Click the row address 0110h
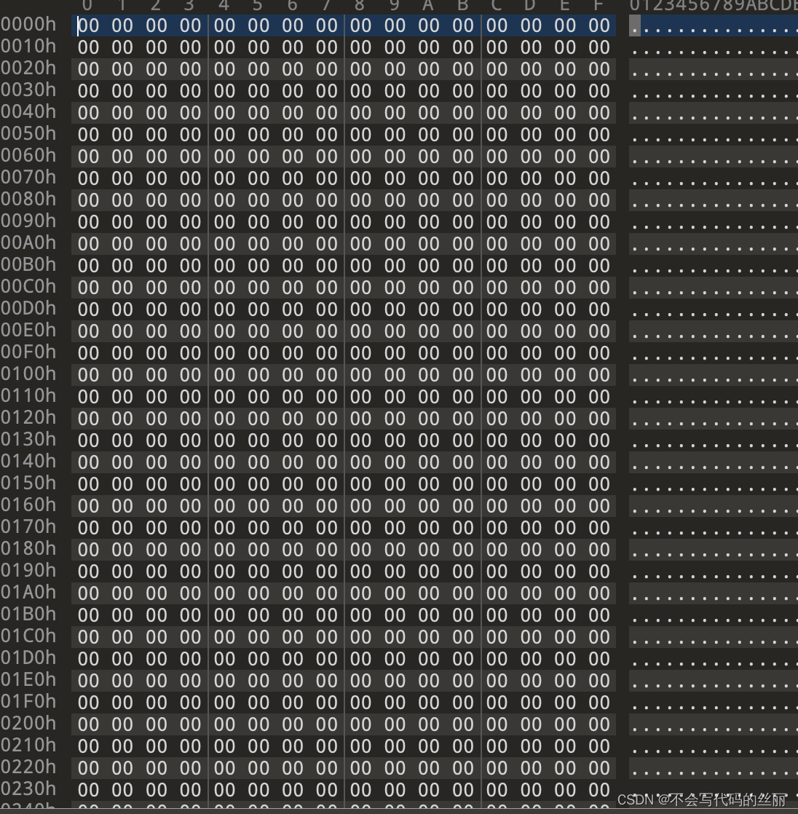This screenshot has width=798, height=814. tap(28, 395)
